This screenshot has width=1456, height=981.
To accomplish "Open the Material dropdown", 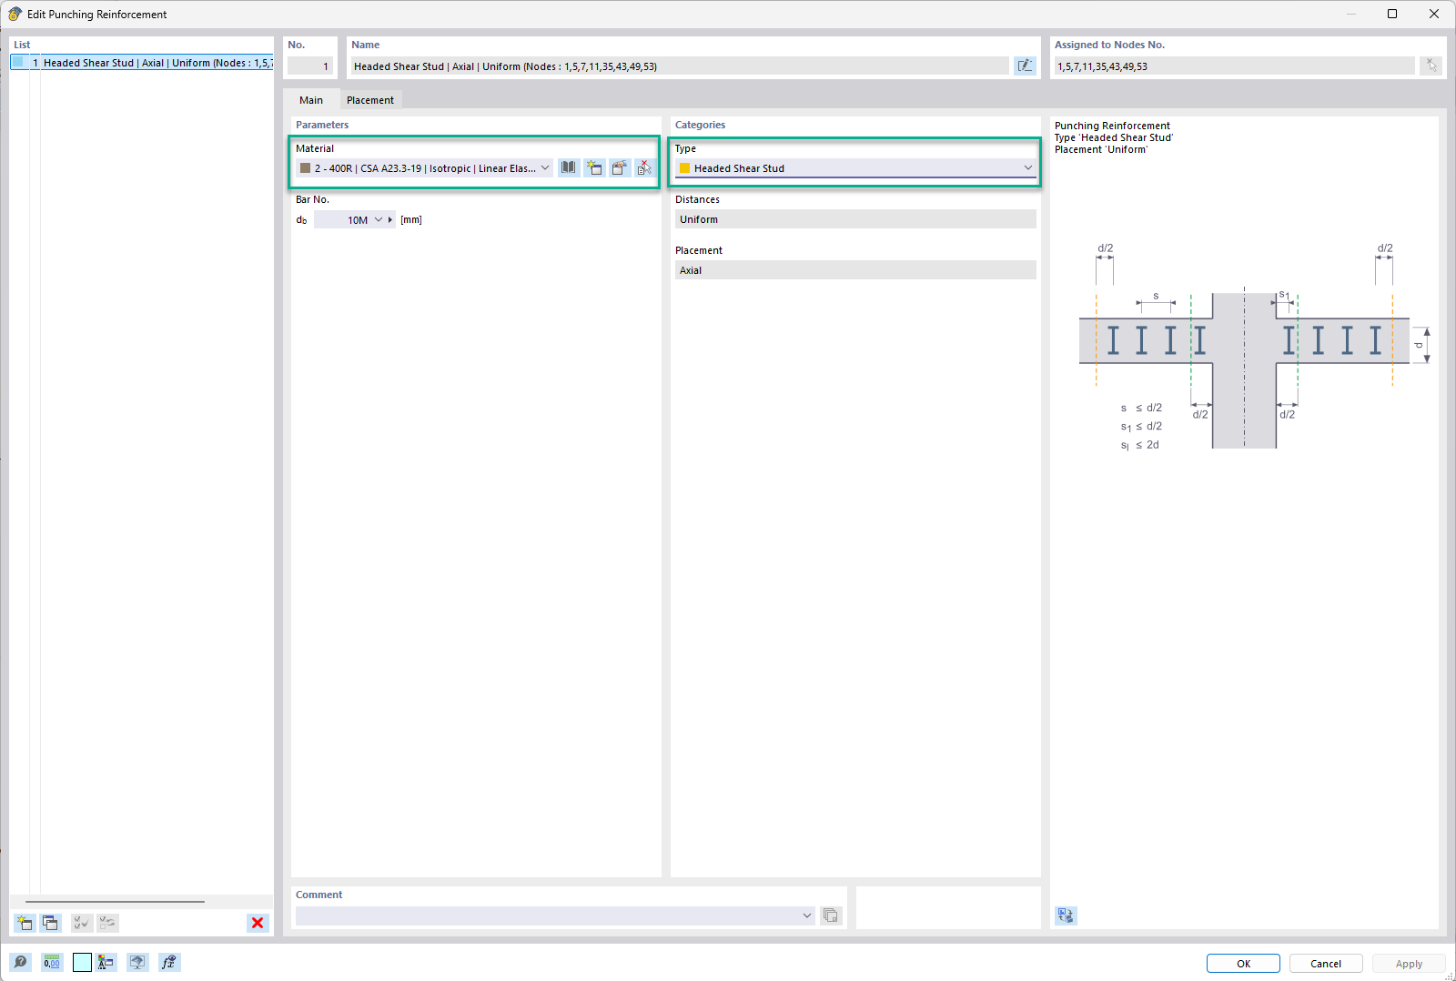I will pyautogui.click(x=544, y=167).
